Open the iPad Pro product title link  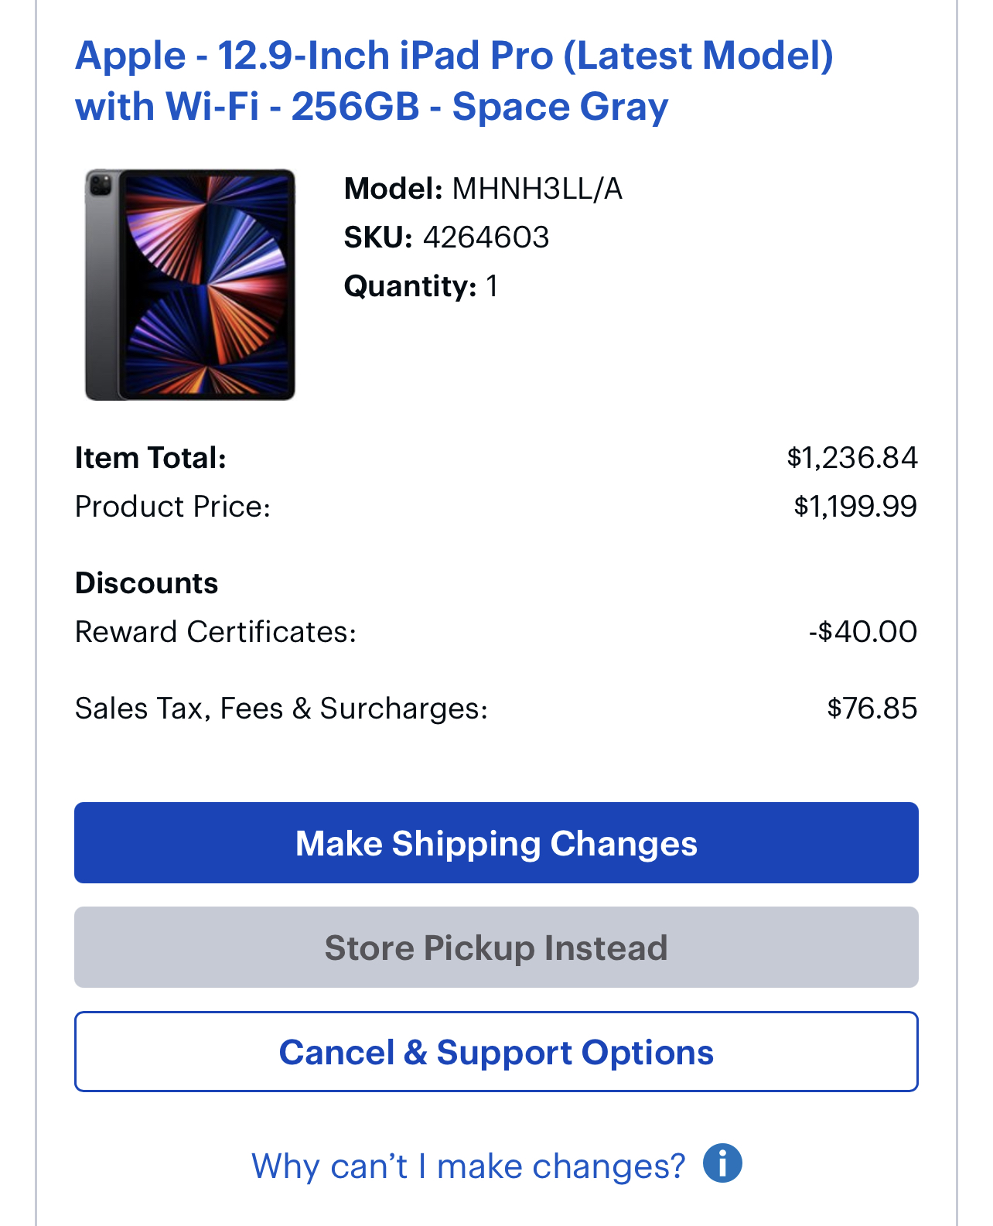(454, 80)
